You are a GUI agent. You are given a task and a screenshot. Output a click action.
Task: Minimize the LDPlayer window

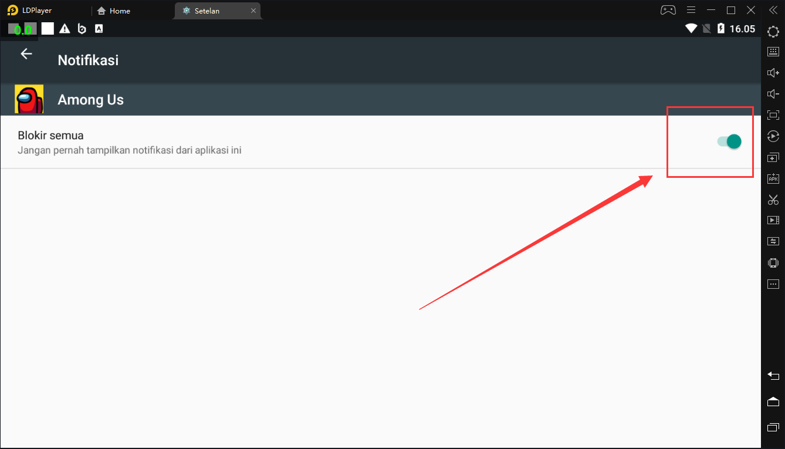[711, 10]
